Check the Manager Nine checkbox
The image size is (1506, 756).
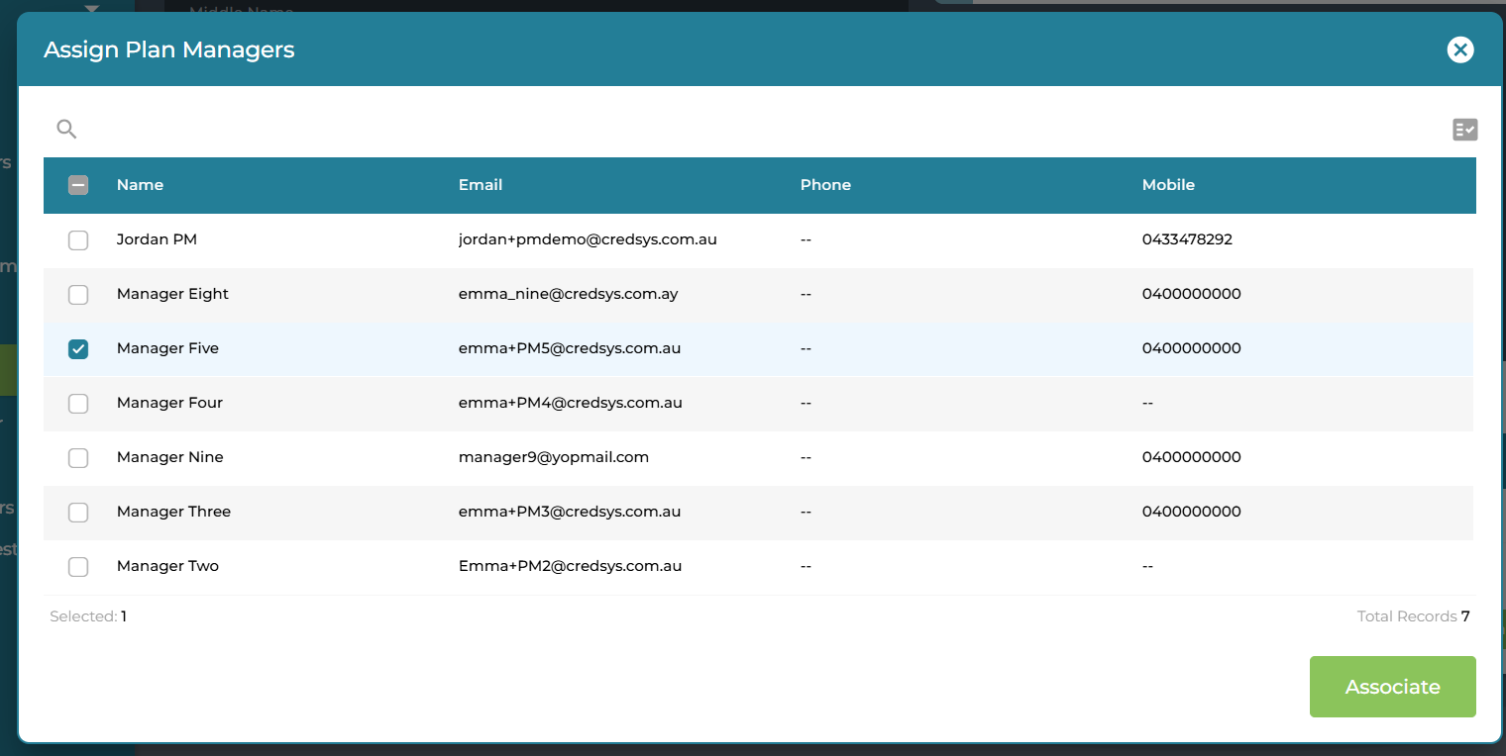tap(78, 458)
